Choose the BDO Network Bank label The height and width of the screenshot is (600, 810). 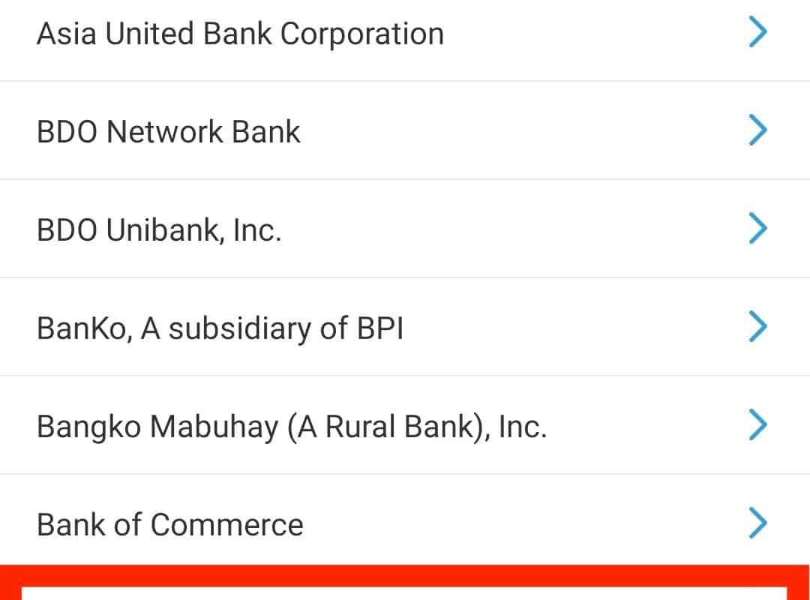169,132
